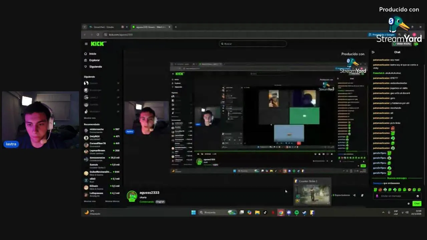
Task: Click the Counter-Strike 2 taskbar preview thumbnail
Action: [312, 192]
